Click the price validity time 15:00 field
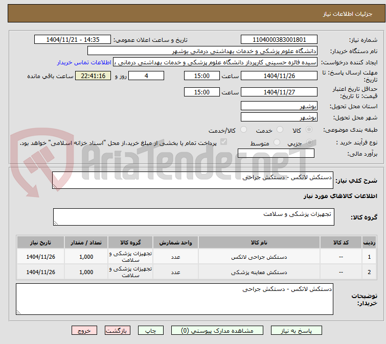 click(x=202, y=92)
